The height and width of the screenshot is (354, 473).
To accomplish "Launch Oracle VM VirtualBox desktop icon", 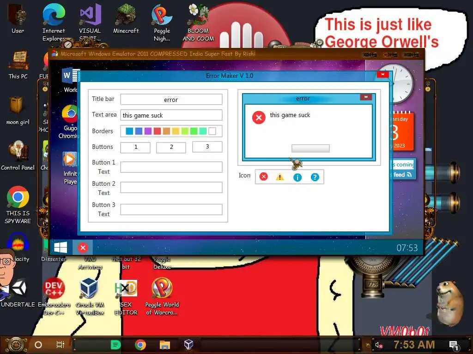I will coord(90,296).
